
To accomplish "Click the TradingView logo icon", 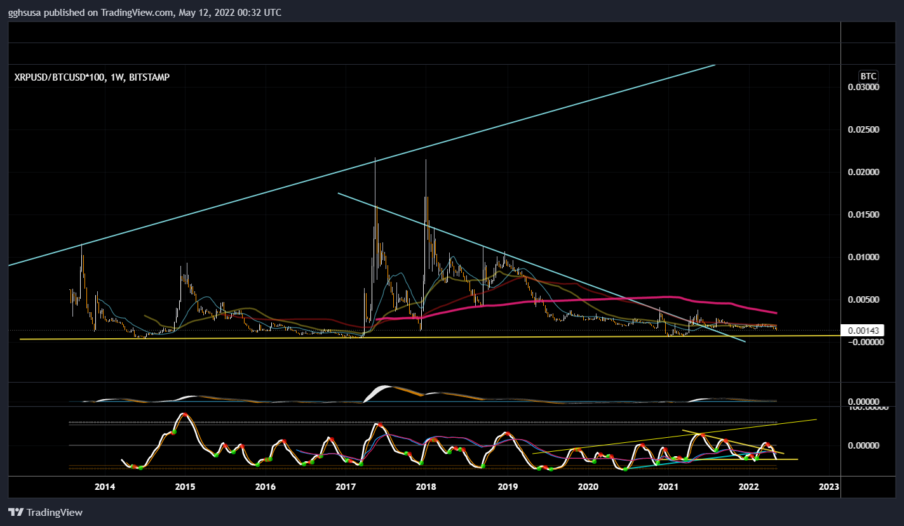I will (x=15, y=512).
